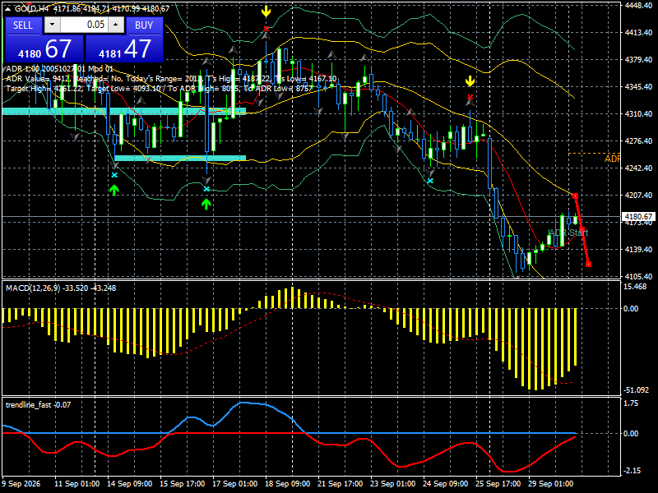Click the 0.05 volume input field
Image resolution: width=658 pixels, height=493 pixels.
tap(84, 25)
